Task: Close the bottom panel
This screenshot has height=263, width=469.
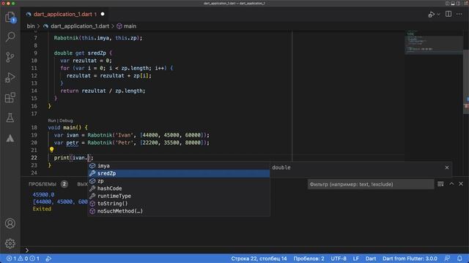Action: coord(461,183)
